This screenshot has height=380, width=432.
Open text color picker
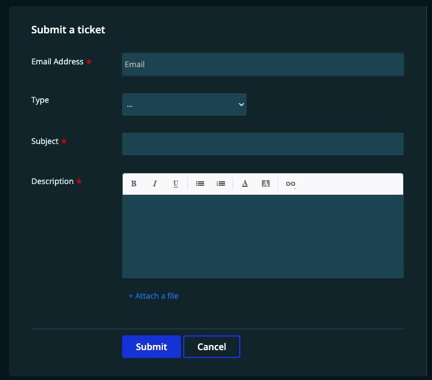pos(245,184)
